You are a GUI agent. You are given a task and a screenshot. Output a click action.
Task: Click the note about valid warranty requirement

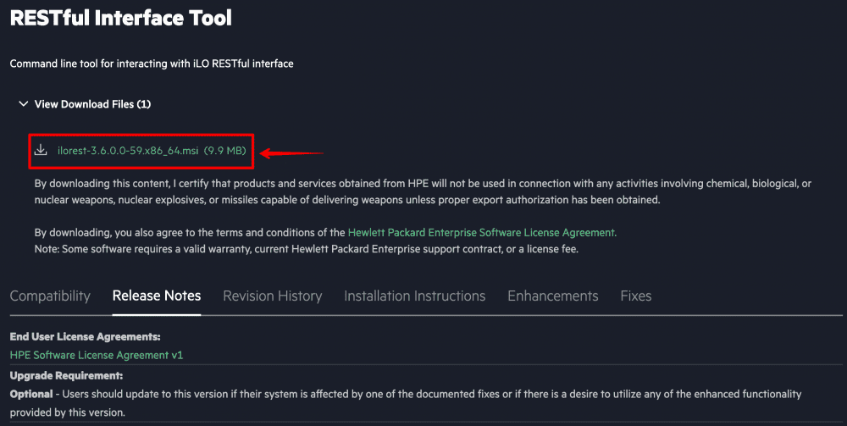(307, 250)
